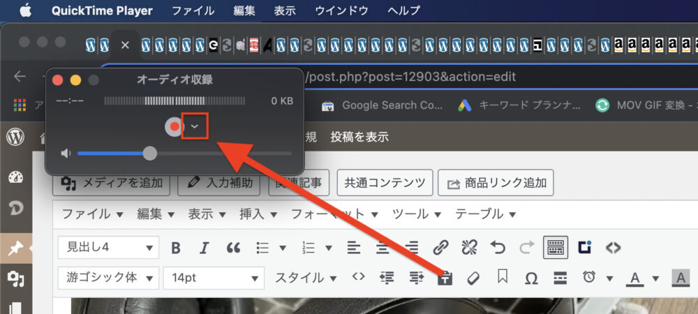Open the D icon in WordPress sidebar

(16, 208)
